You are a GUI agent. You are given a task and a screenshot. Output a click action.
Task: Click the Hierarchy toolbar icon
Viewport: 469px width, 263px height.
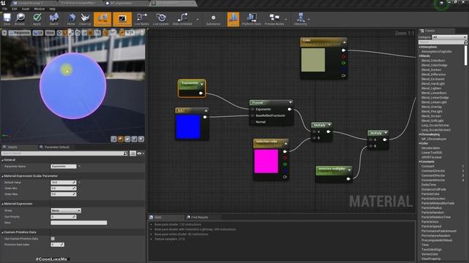[x=300, y=19]
